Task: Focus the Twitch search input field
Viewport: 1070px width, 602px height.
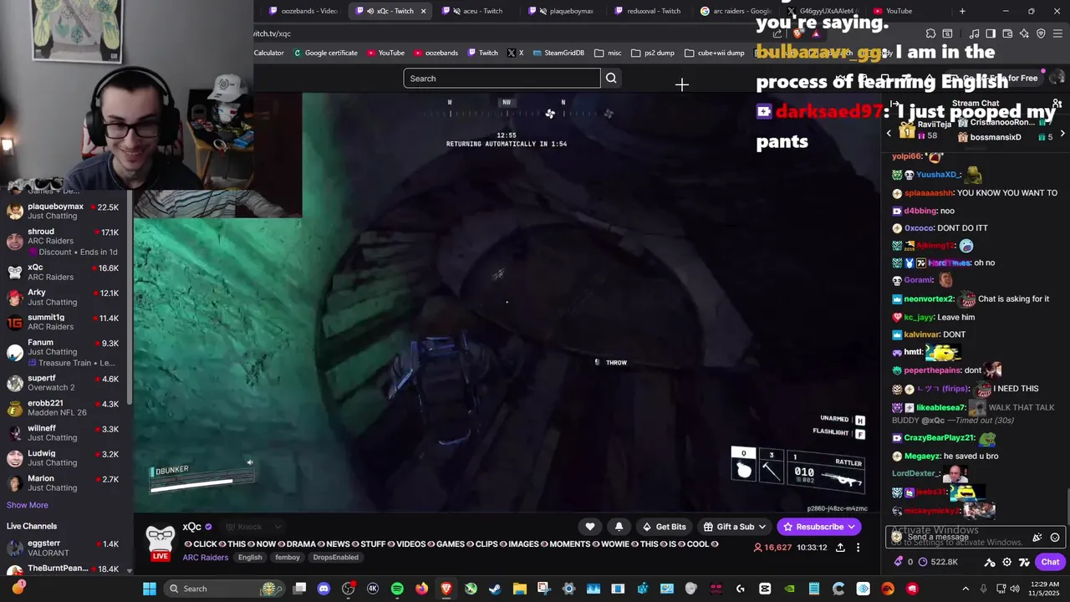Action: click(502, 78)
